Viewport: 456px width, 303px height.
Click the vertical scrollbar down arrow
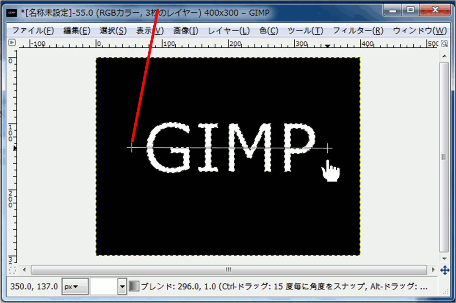point(444,259)
